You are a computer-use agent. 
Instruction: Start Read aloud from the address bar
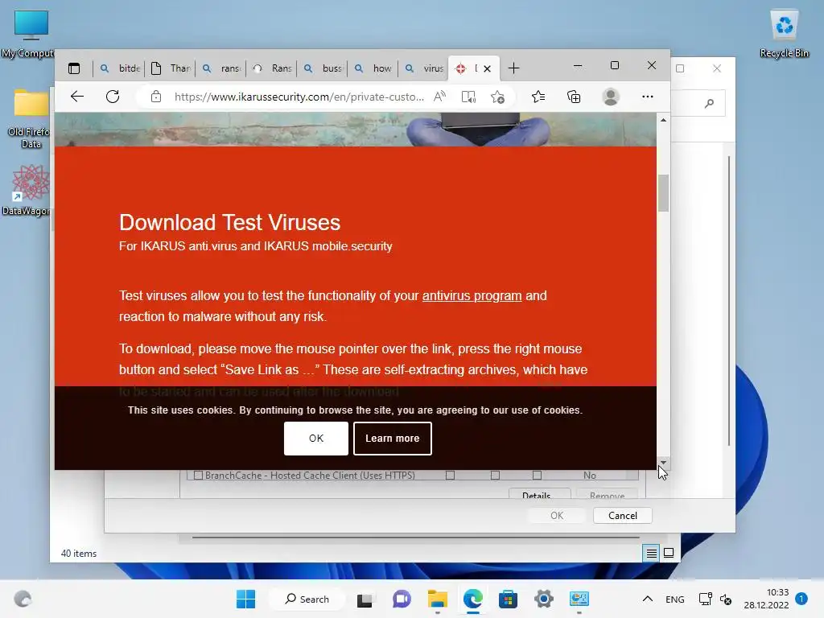click(439, 97)
